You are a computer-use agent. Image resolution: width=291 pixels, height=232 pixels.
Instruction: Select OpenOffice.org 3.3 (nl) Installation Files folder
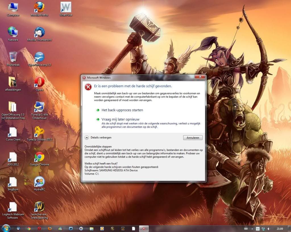[13, 110]
